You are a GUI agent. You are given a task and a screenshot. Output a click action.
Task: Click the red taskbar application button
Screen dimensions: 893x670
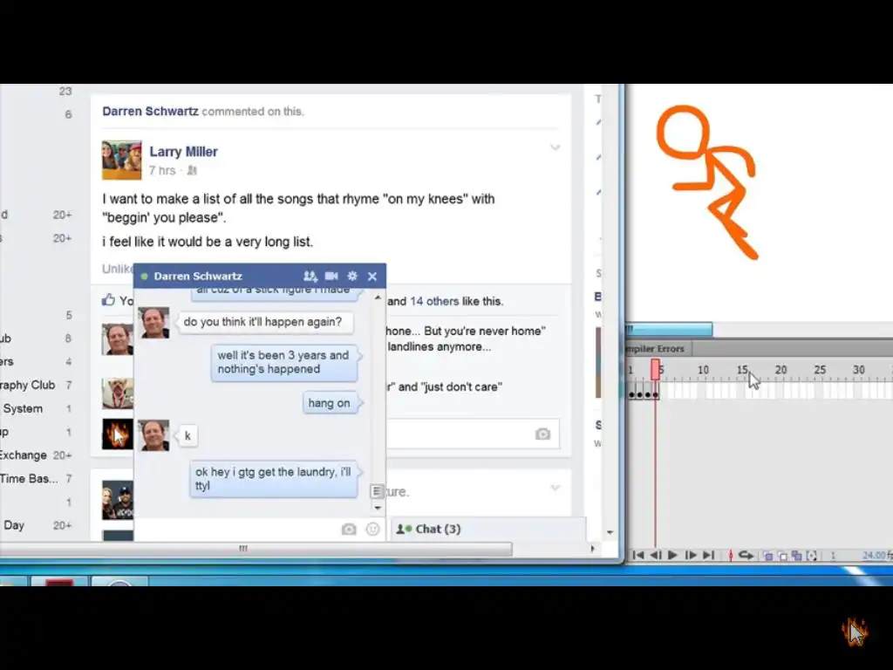(x=59, y=581)
